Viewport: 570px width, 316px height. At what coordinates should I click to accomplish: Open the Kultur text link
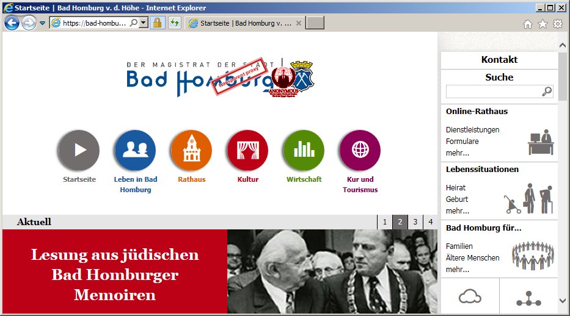click(x=248, y=179)
